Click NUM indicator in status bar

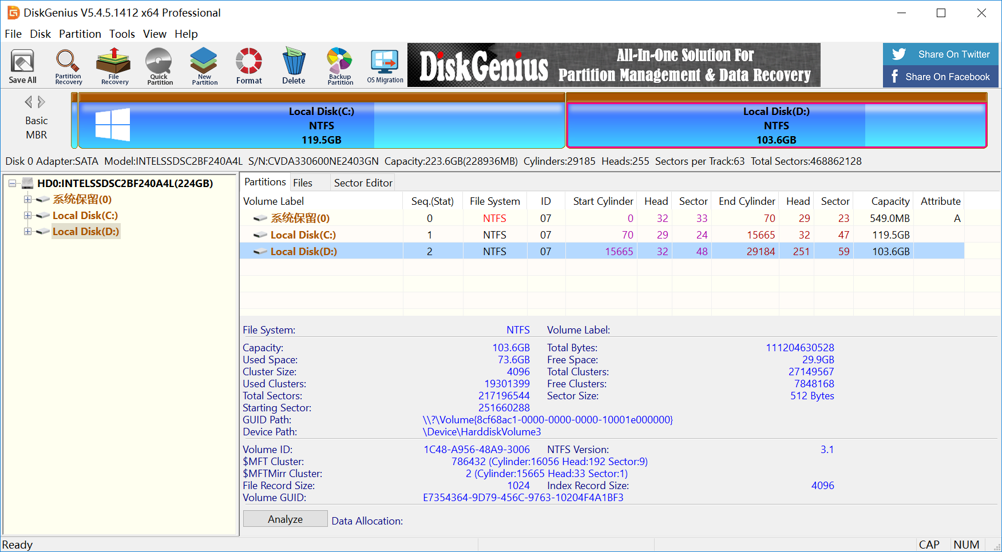tap(966, 545)
